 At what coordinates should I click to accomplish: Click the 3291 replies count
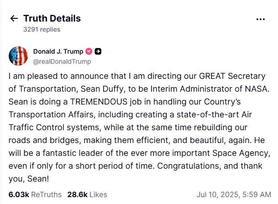click(x=42, y=29)
